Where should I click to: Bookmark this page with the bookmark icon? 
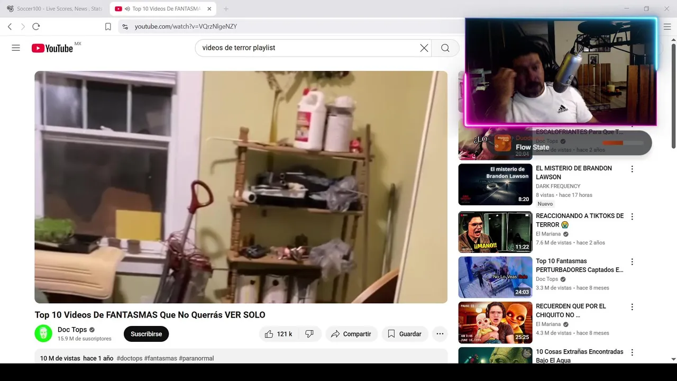point(108,26)
